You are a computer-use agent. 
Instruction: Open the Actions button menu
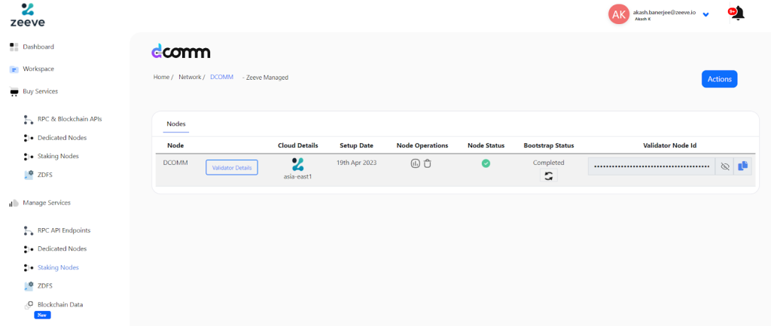(x=719, y=78)
